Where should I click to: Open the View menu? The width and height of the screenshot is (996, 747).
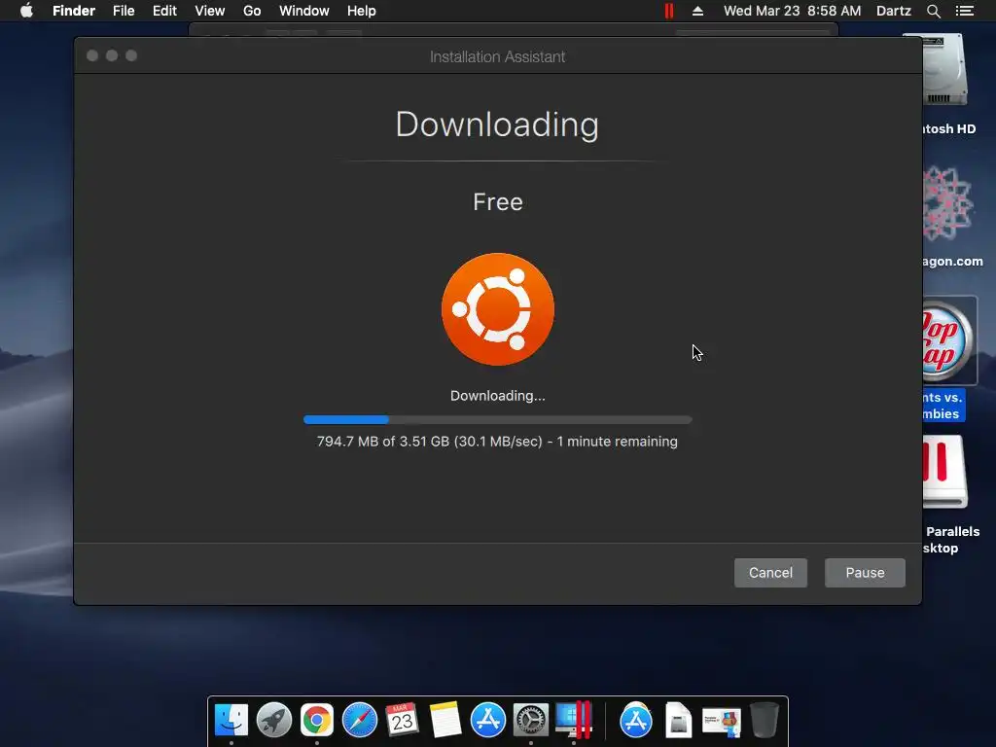click(210, 11)
